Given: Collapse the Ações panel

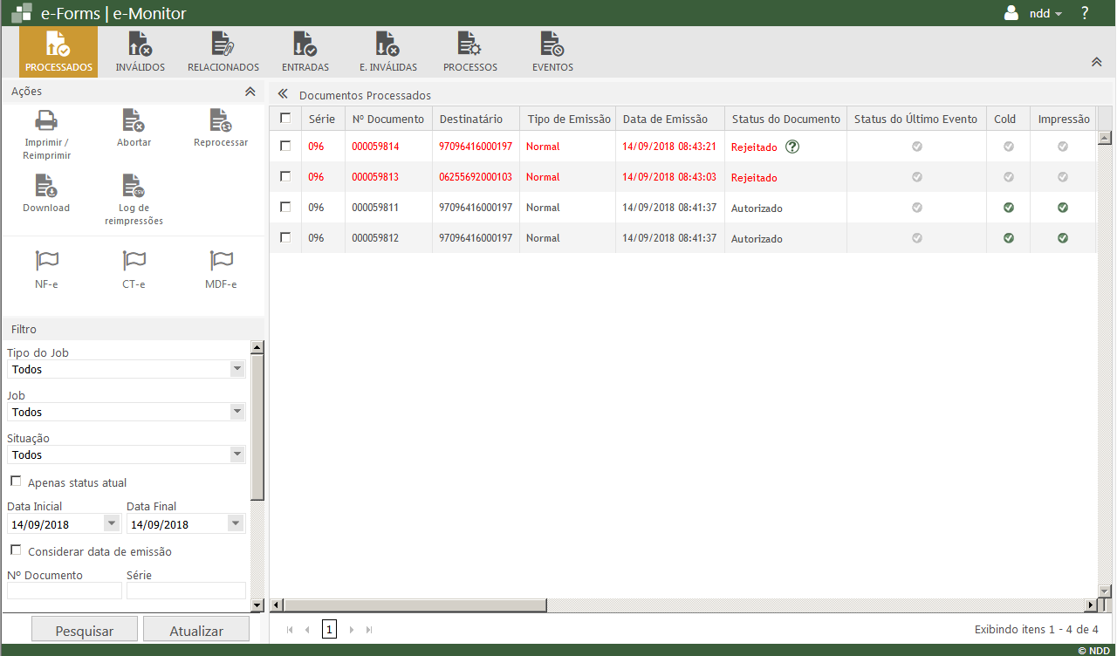Looking at the screenshot, I should 250,92.
